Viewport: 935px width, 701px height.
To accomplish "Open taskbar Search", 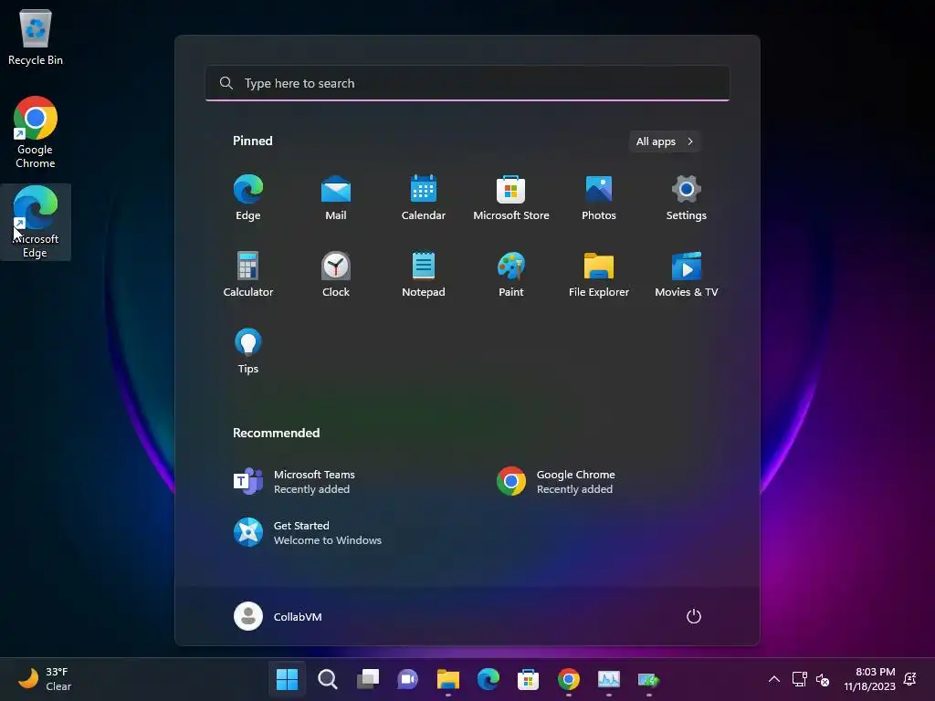I will click(x=328, y=679).
